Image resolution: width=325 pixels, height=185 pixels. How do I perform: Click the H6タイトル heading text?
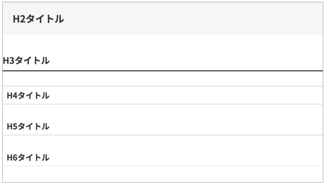28,157
